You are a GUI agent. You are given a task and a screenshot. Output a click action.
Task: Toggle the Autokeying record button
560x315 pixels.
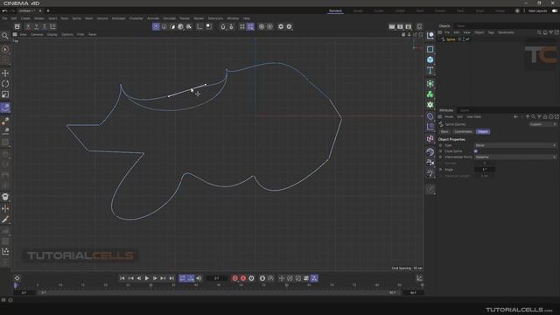click(x=243, y=278)
